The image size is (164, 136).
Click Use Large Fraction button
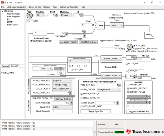click(68, 42)
